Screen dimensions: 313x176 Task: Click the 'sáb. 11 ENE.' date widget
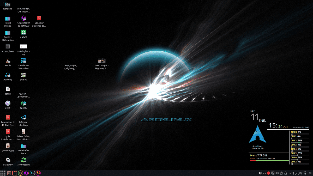[x=258, y=116]
